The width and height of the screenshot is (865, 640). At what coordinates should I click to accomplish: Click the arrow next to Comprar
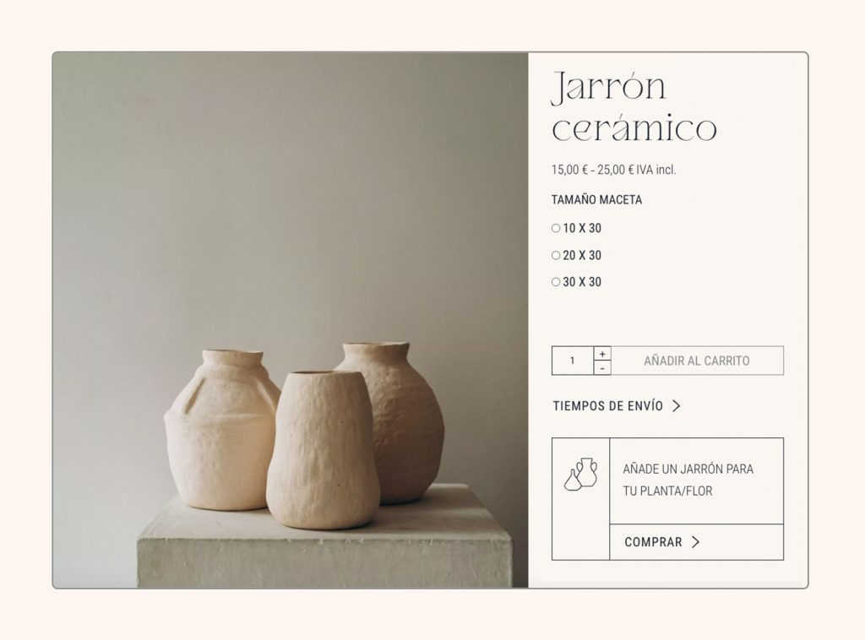coord(696,542)
